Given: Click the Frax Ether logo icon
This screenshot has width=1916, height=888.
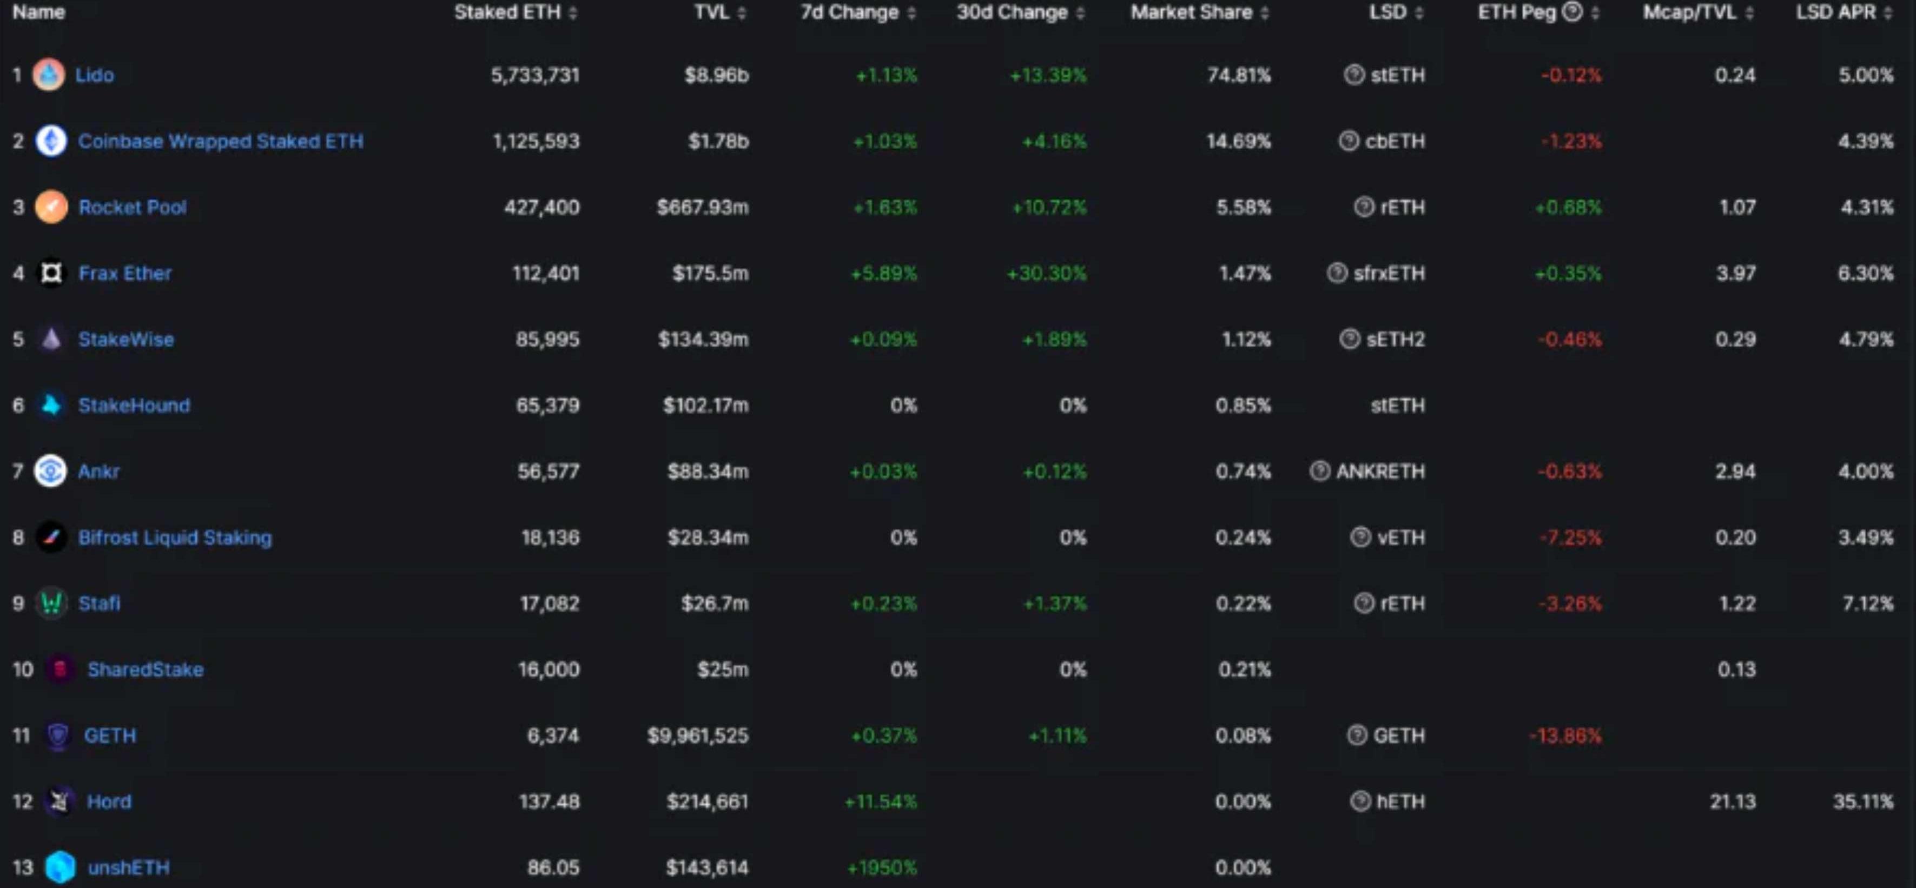Looking at the screenshot, I should [x=51, y=273].
